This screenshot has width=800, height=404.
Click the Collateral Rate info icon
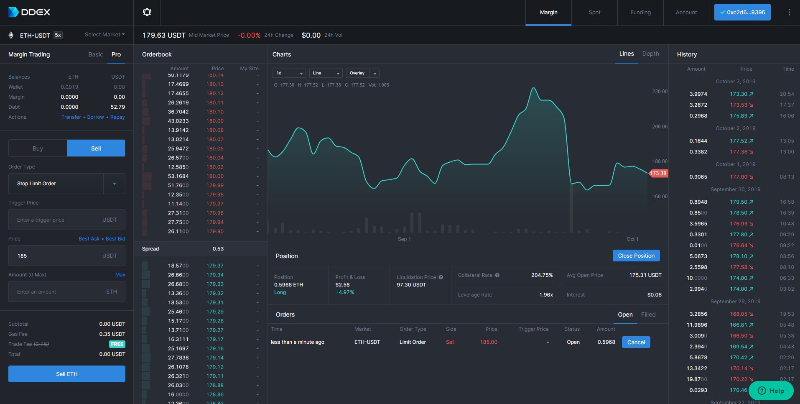pos(497,275)
